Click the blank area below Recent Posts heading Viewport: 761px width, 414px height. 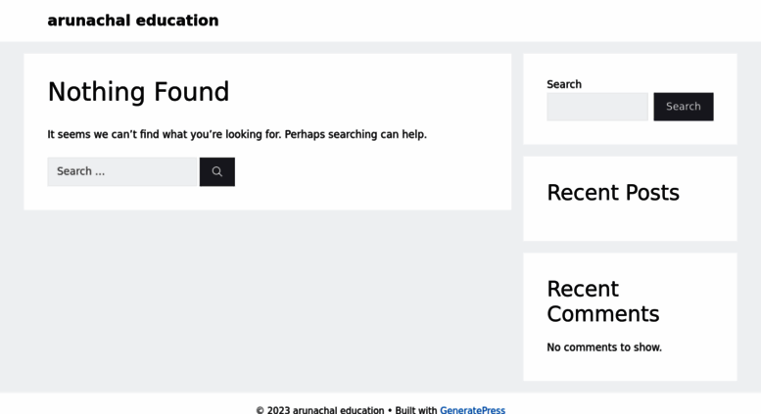(630, 222)
